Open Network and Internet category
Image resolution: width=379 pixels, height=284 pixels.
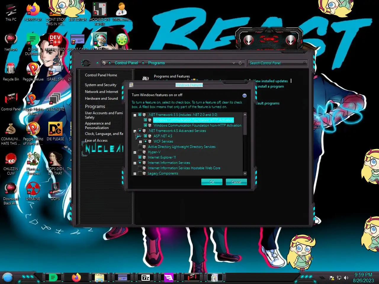(102, 92)
